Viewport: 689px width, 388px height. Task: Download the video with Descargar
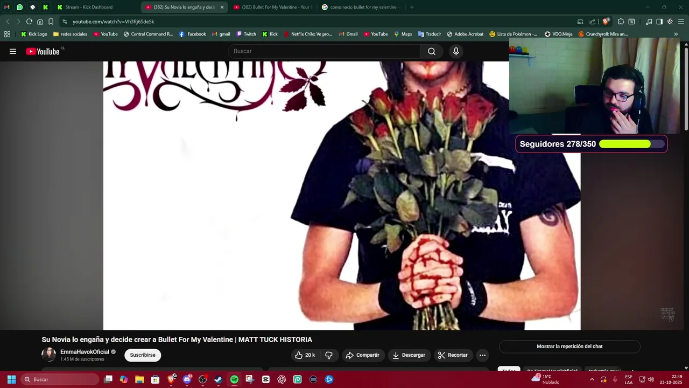point(409,355)
